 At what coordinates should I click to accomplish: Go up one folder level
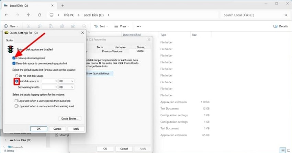(28, 15)
